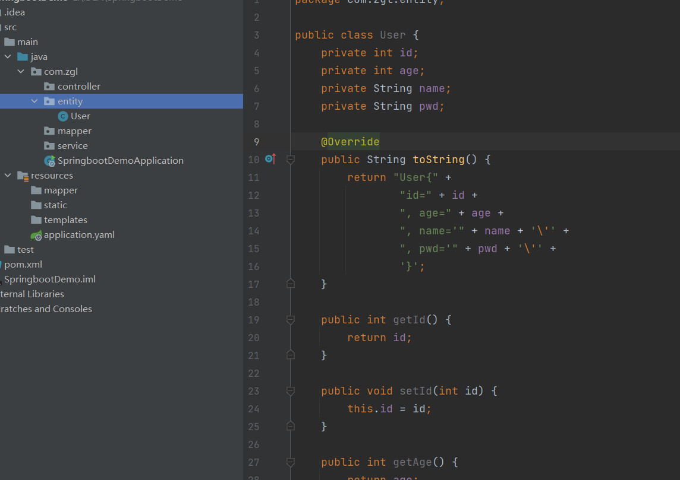Click the service package icon
680x480 pixels.
[x=49, y=146]
